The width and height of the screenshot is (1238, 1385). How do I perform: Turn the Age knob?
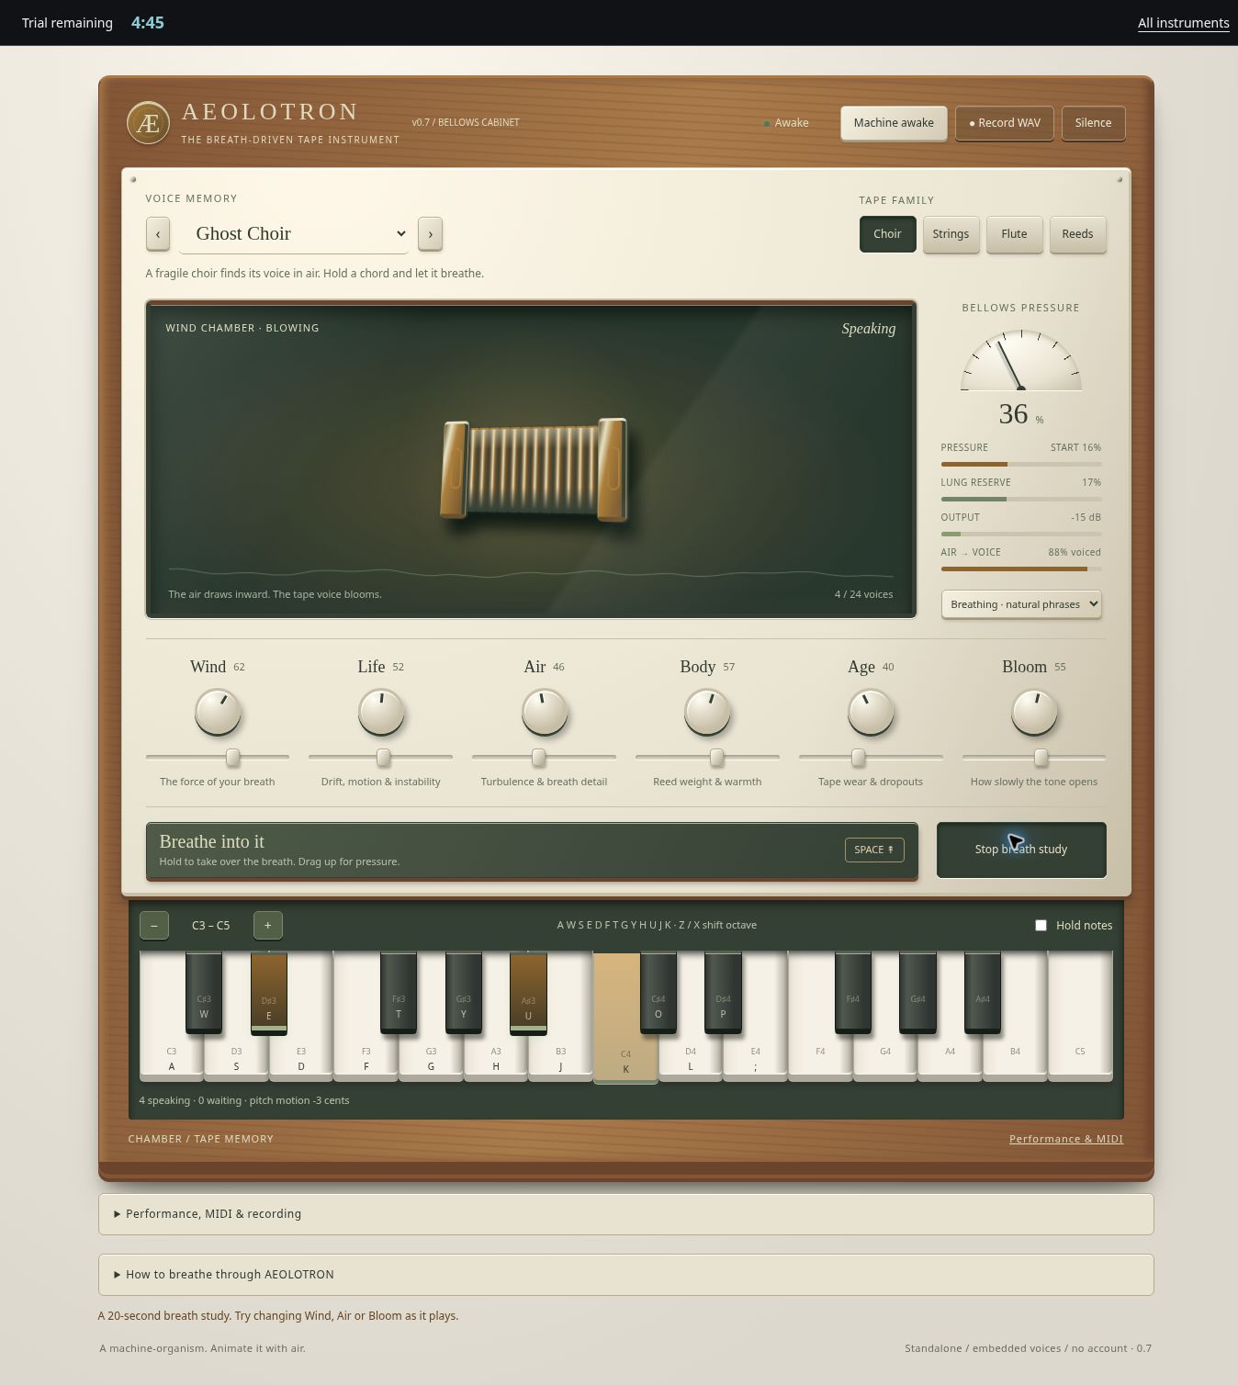[x=871, y=712]
